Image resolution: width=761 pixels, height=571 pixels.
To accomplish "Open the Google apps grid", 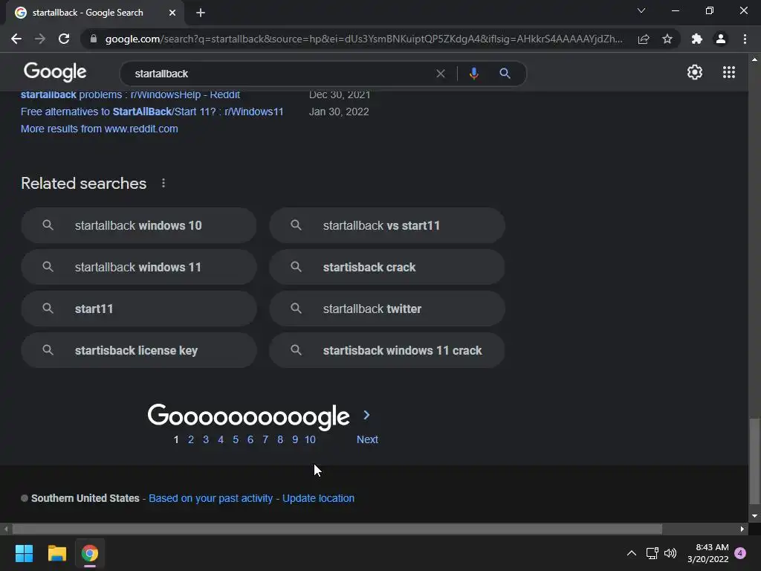I will [729, 72].
